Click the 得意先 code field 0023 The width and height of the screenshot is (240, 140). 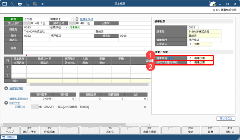tap(36, 27)
